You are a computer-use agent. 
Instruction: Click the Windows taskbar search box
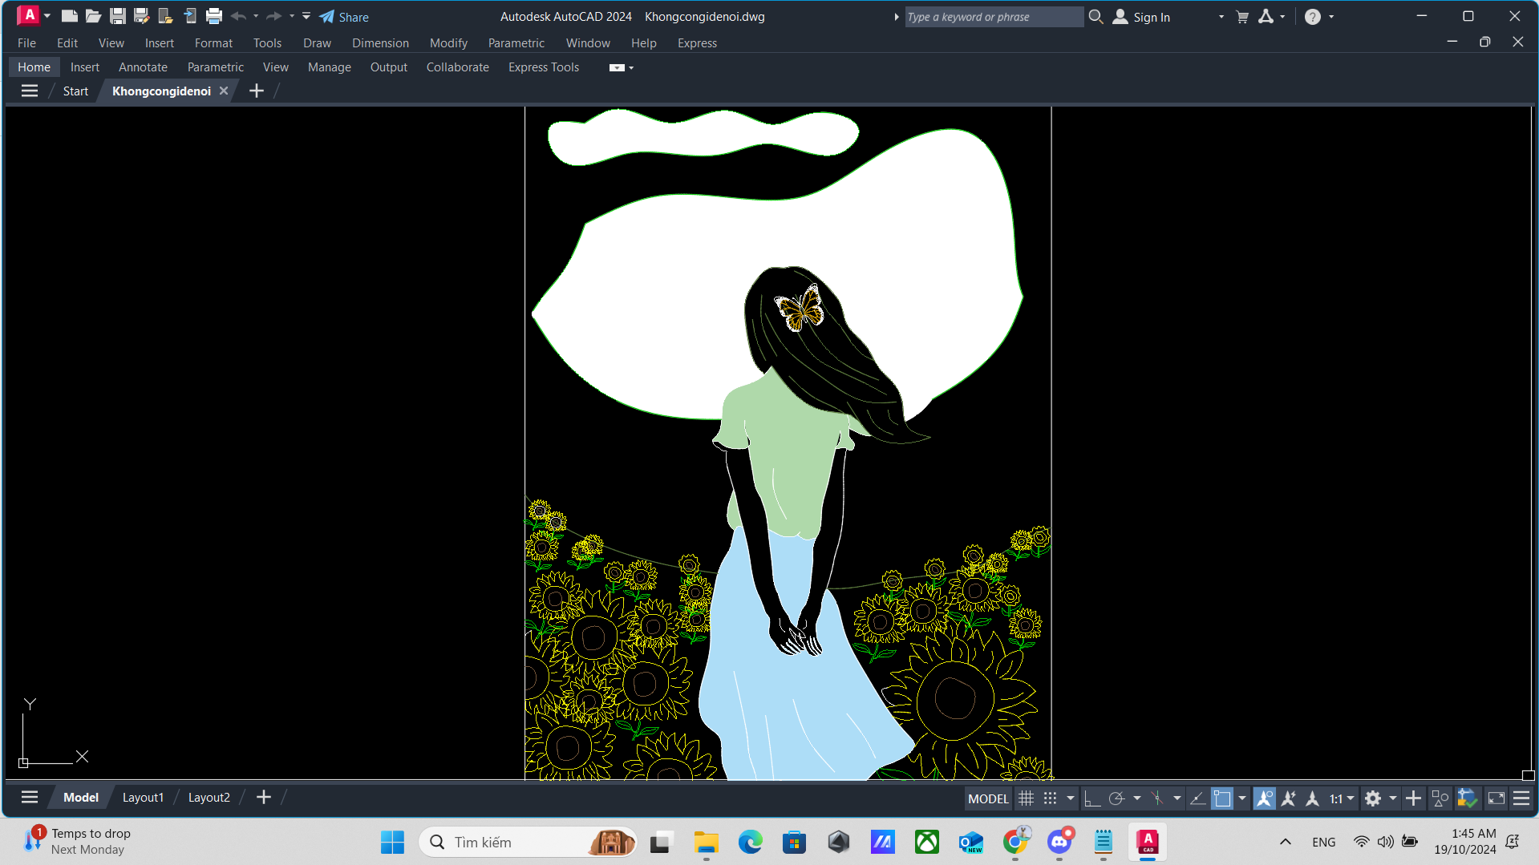pyautogui.click(x=528, y=842)
